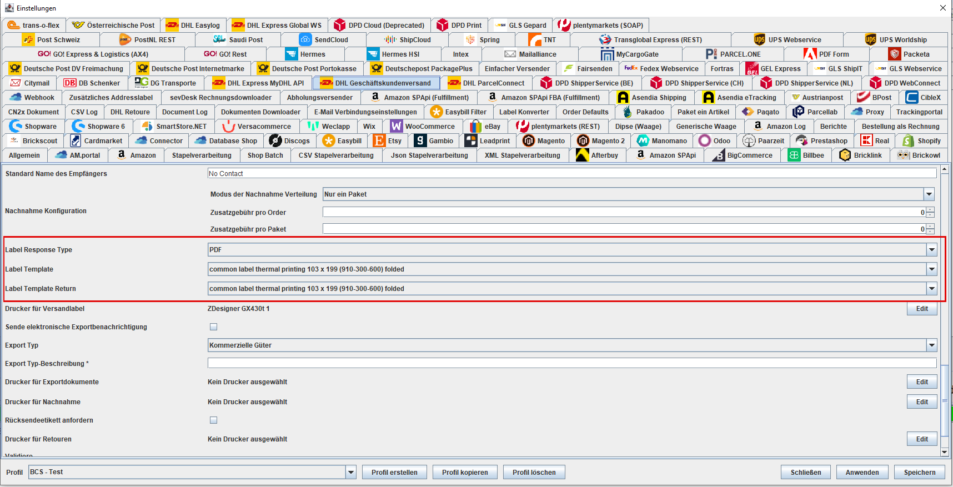Open the Label Response Type dropdown
Screen dimensions: 953x487
click(x=931, y=250)
